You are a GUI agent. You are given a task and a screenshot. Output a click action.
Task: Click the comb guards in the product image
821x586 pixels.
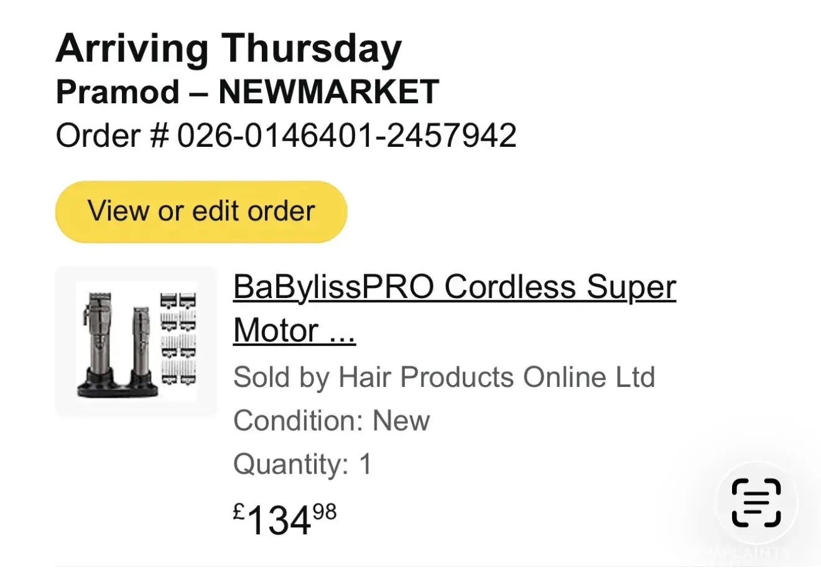coord(179,336)
